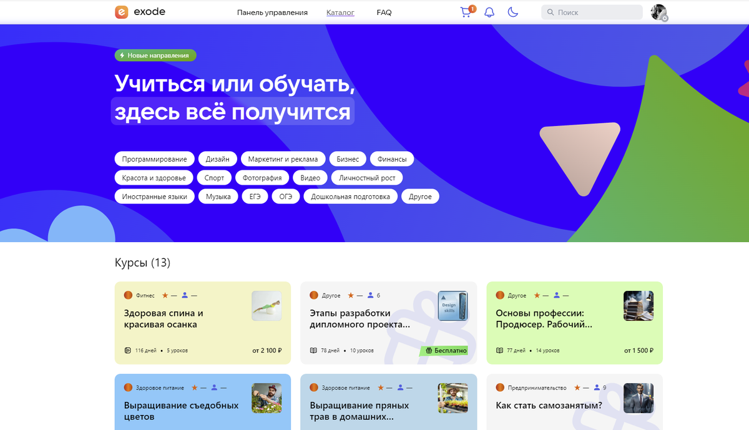This screenshot has width=749, height=430.
Task: Select the Бизнес category
Action: (348, 159)
